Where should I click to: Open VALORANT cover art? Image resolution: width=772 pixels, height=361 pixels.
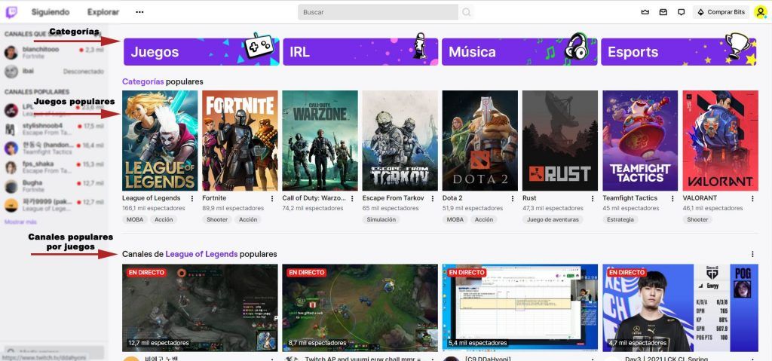pos(720,141)
